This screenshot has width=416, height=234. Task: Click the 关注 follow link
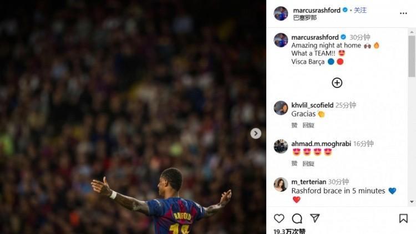pos(361,10)
